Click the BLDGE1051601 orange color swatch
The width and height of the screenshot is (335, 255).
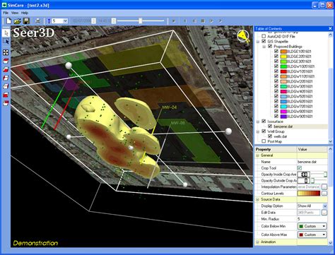click(283, 52)
